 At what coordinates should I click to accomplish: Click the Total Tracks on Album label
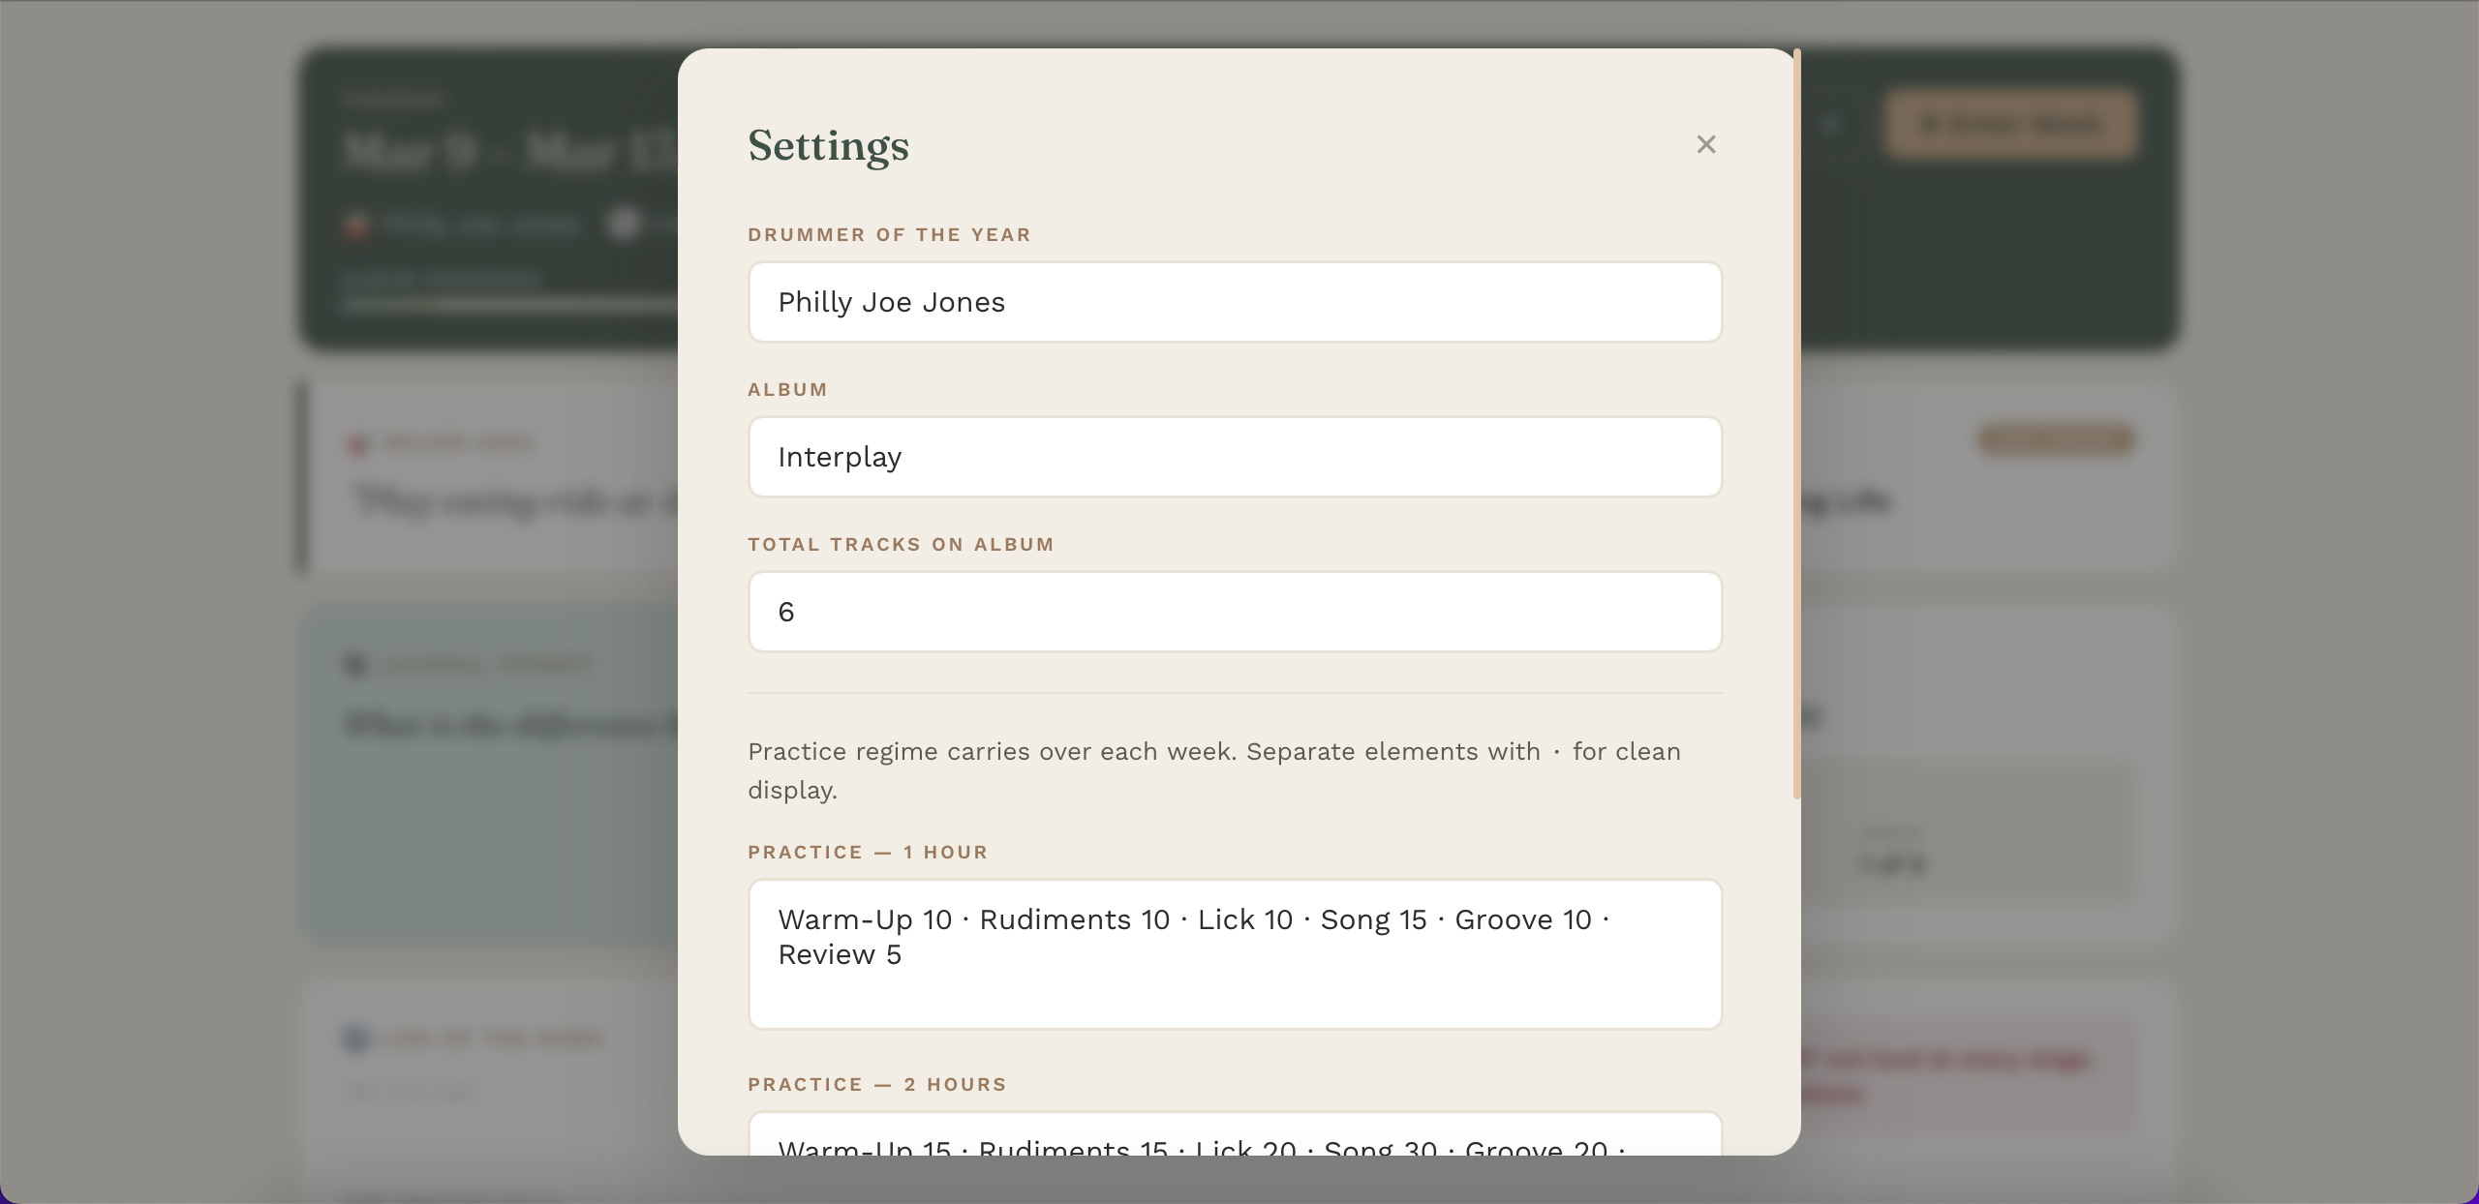[901, 545]
